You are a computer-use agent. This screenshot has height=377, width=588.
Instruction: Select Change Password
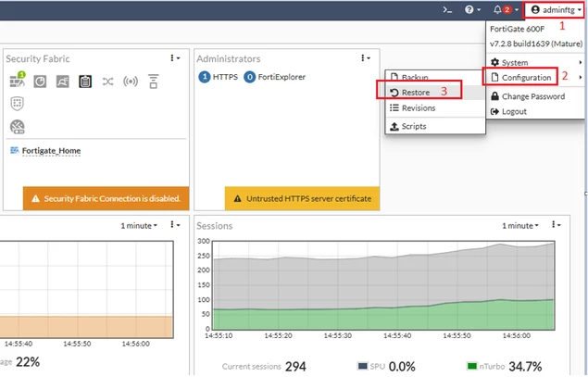(x=535, y=96)
